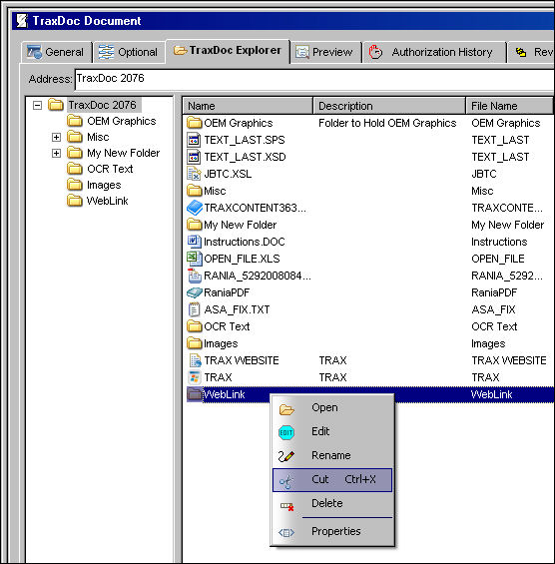Viewport: 555px width, 564px height.
Task: Click the Word icon of Instructions.DOC
Action: (195, 242)
